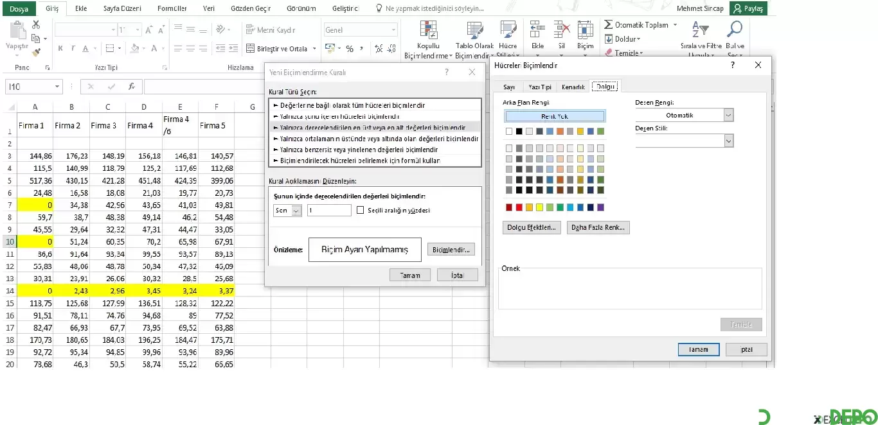Screen dimensions: 878x425
Task: Click the Ekle insert cells icon
Action: (537, 30)
